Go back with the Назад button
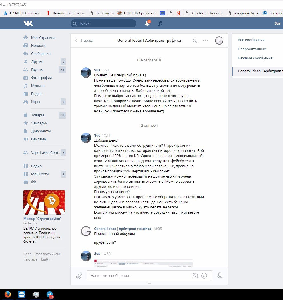The height and width of the screenshot is (300, 283). click(x=83, y=40)
